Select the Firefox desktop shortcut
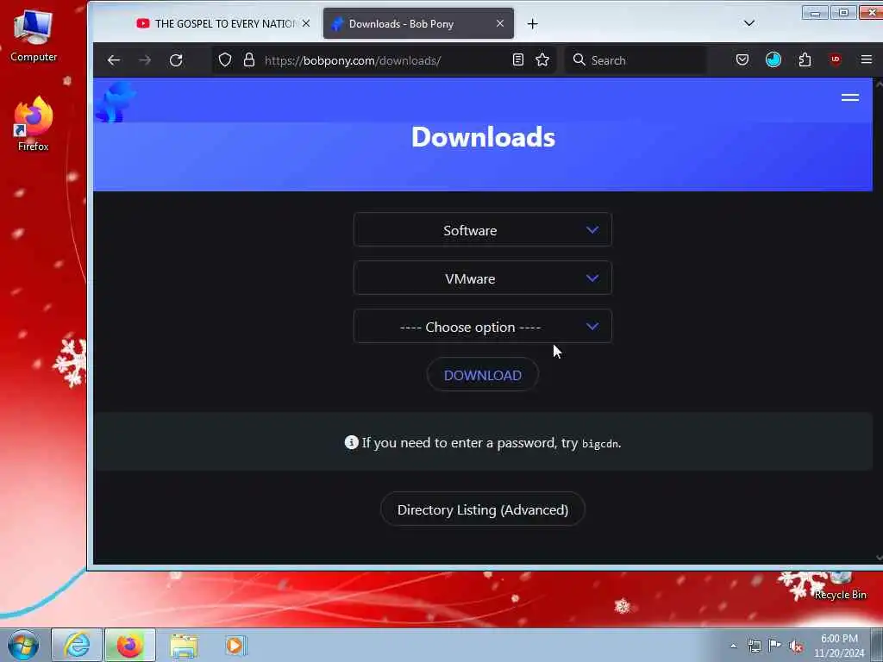Screen dimensions: 883x662 (x=34, y=125)
